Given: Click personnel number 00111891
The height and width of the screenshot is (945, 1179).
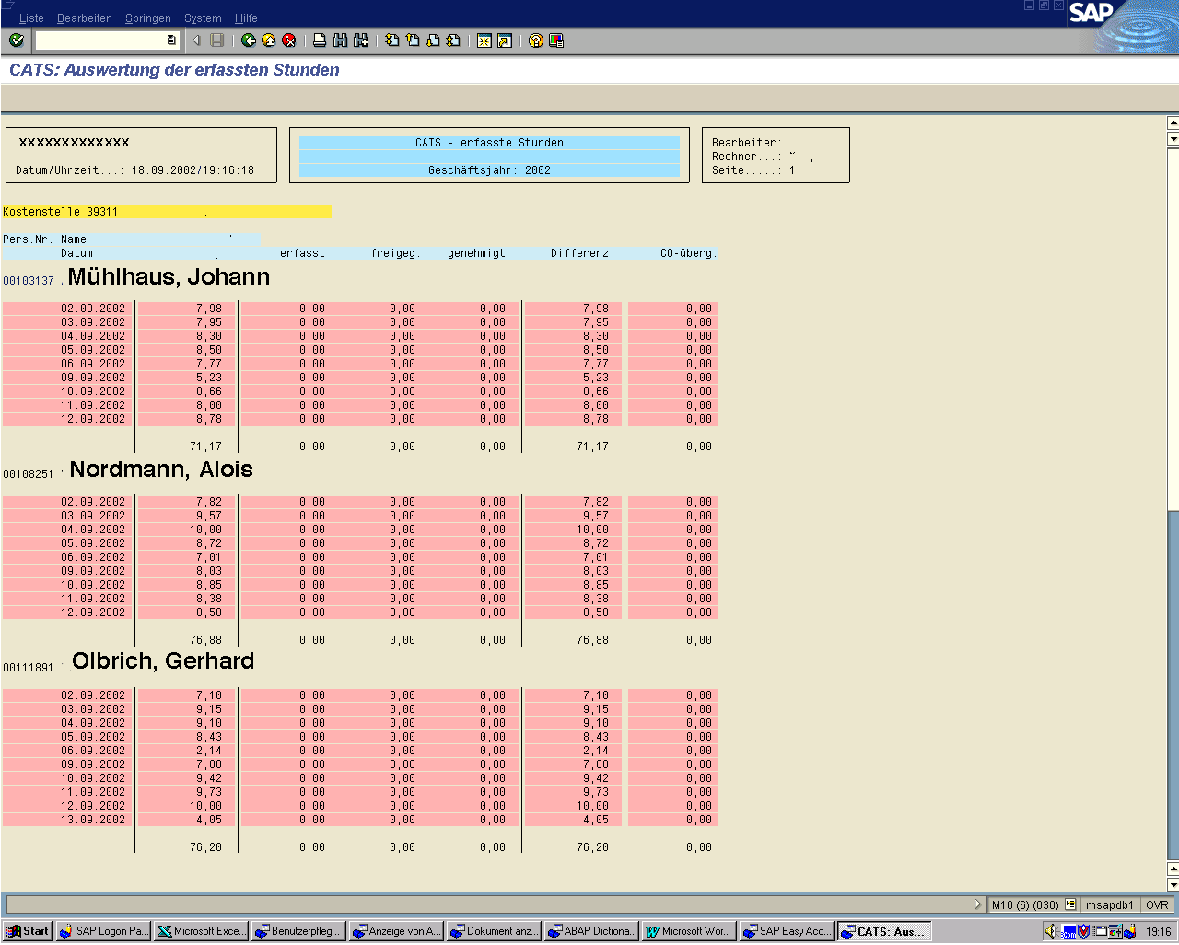Looking at the screenshot, I should [29, 668].
